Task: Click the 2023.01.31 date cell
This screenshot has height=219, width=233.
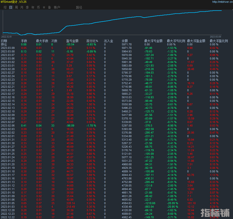Action: point(8,140)
